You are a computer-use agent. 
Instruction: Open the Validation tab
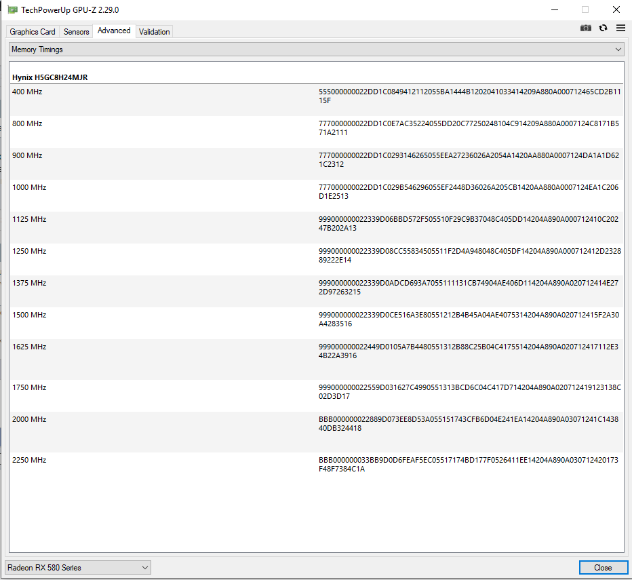[155, 31]
